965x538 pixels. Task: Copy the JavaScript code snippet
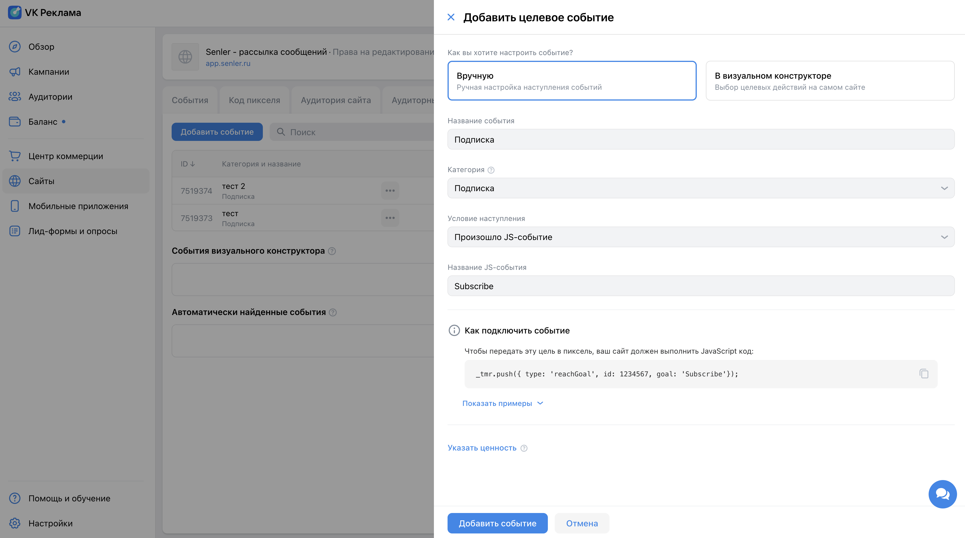click(924, 374)
